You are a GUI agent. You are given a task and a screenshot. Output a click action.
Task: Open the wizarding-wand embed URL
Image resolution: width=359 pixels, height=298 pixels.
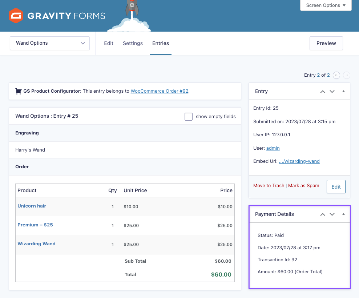299,161
